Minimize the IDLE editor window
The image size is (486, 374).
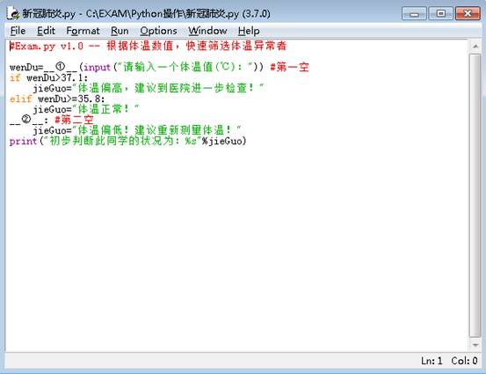(414, 14)
